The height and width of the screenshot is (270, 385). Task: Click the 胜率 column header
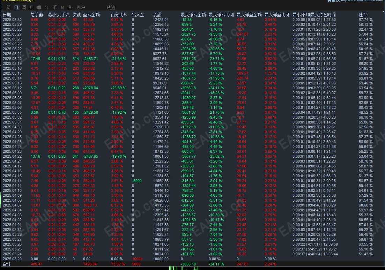tap(363, 15)
